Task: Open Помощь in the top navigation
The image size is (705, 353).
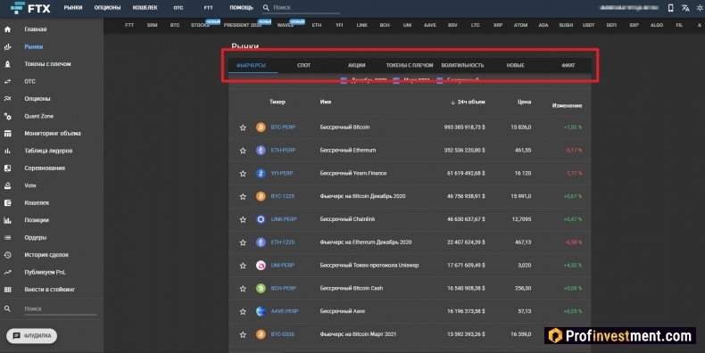Action: point(242,8)
